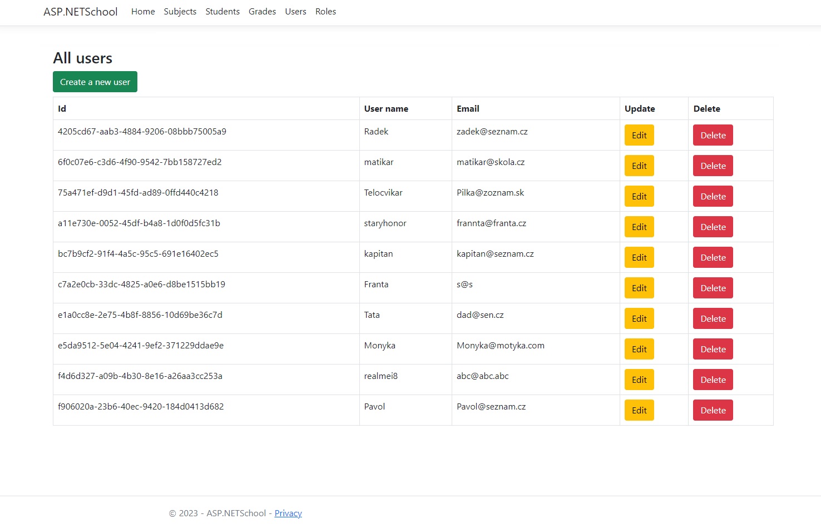Delete user Tata

tap(713, 318)
